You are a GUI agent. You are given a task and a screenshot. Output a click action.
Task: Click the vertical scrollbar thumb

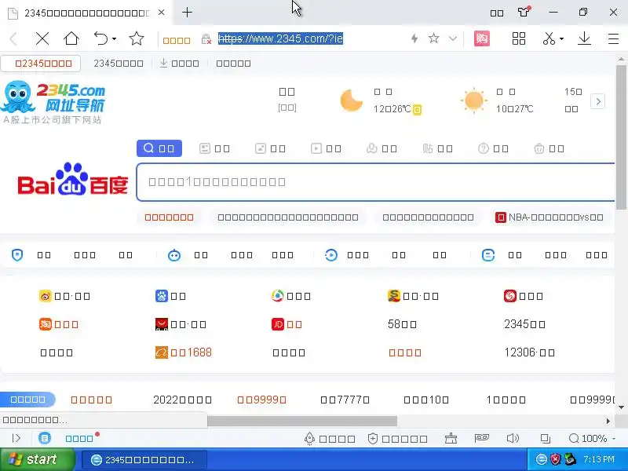pos(621,137)
